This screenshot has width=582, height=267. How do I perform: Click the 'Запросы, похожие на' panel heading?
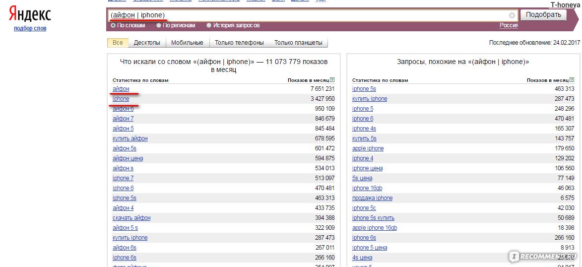click(463, 62)
